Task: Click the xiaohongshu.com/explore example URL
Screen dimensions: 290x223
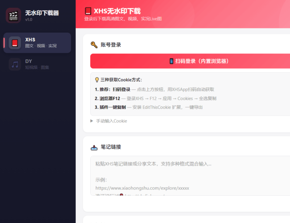Action: [142, 188]
